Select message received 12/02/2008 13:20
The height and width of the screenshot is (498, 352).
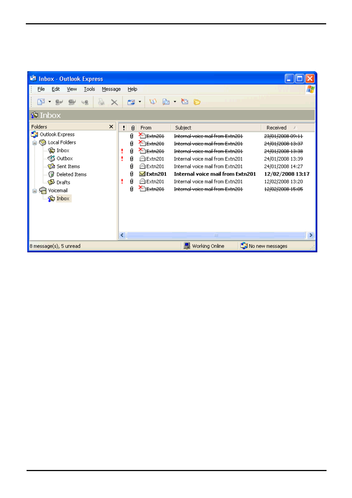[x=217, y=181]
